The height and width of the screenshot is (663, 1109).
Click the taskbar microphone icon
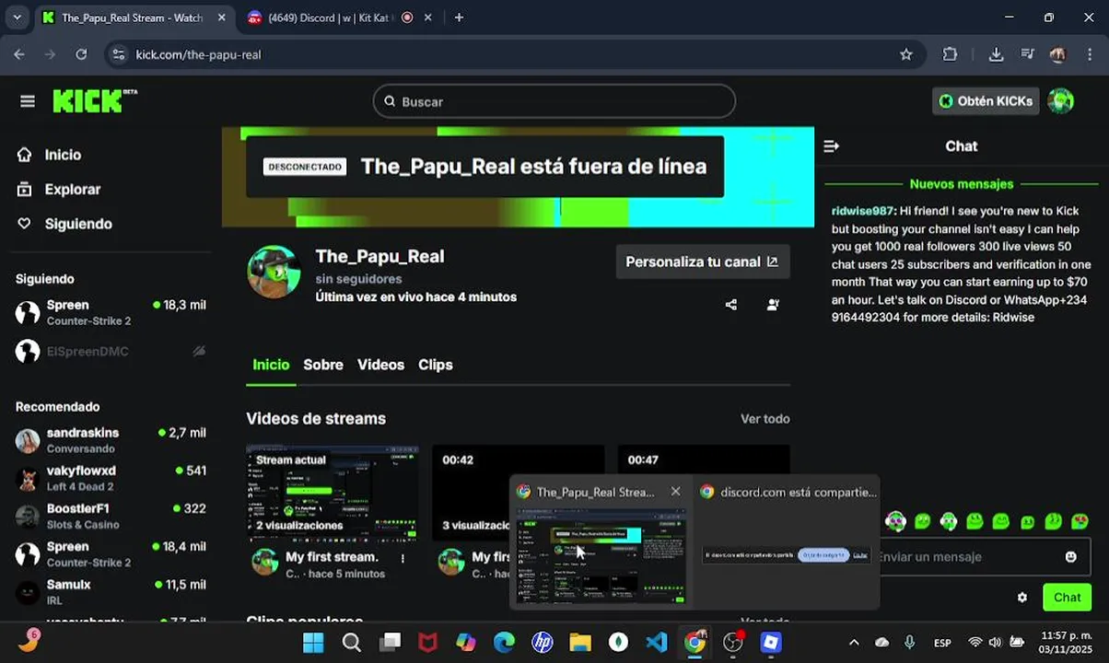coord(909,642)
